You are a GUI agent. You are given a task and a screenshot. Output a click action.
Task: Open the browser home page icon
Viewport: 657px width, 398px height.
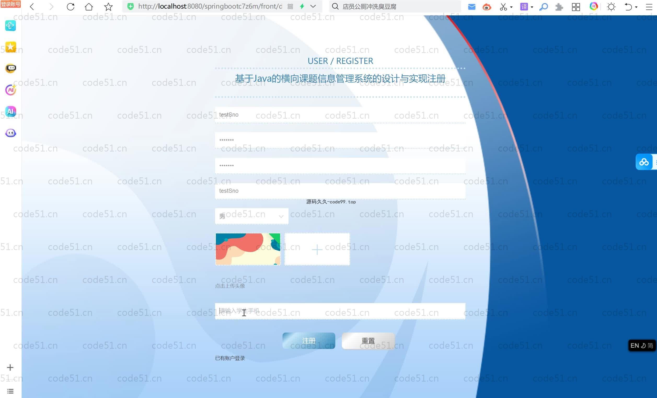89,7
